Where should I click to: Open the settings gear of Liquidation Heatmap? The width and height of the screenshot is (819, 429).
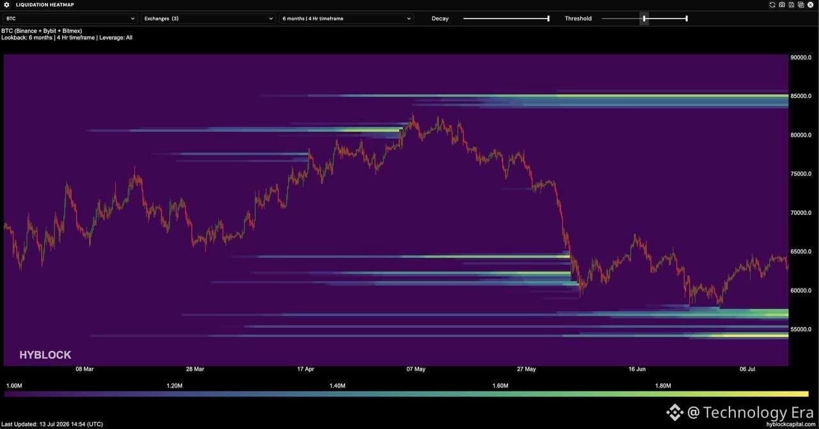(7, 5)
